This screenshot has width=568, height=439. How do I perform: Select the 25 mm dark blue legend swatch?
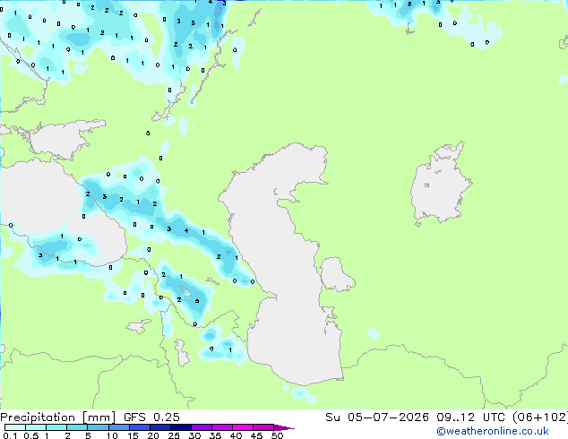181,427
